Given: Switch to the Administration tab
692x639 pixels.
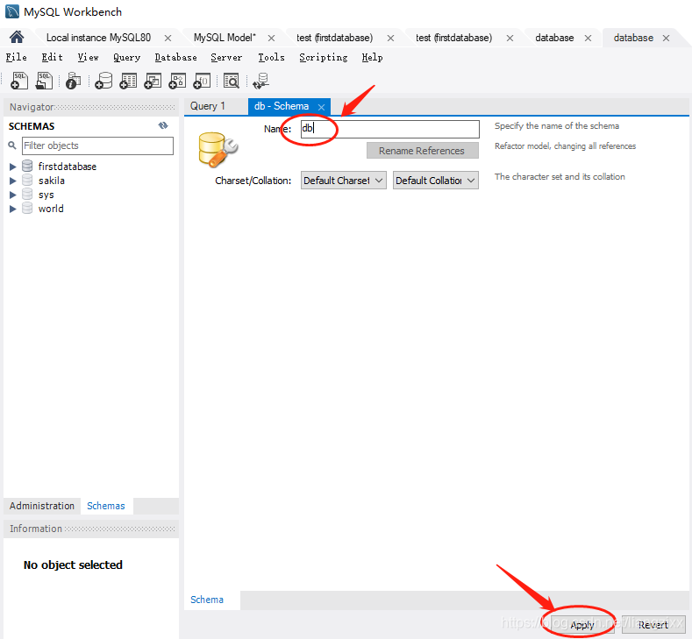Looking at the screenshot, I should (x=42, y=506).
